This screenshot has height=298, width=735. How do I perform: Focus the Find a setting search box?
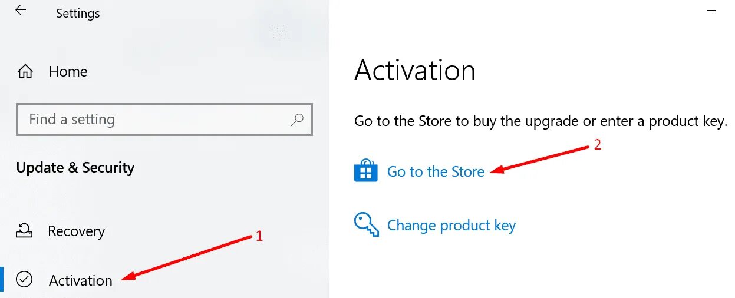[x=164, y=120]
